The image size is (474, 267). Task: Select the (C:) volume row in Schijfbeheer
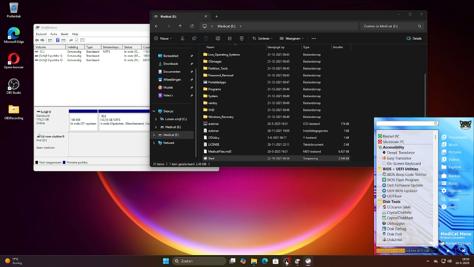pyautogui.click(x=92, y=52)
